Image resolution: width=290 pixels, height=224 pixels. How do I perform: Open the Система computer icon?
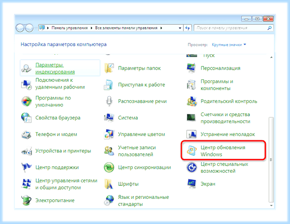click(x=109, y=118)
